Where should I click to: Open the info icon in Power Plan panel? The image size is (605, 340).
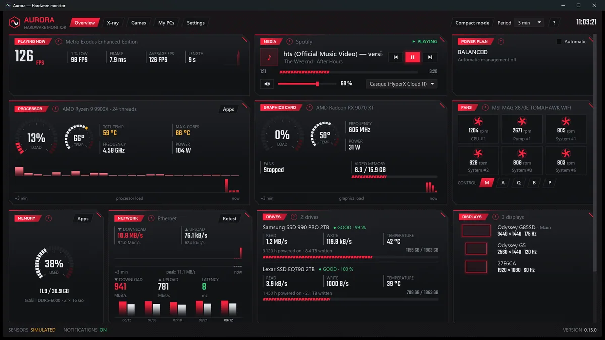click(x=501, y=42)
